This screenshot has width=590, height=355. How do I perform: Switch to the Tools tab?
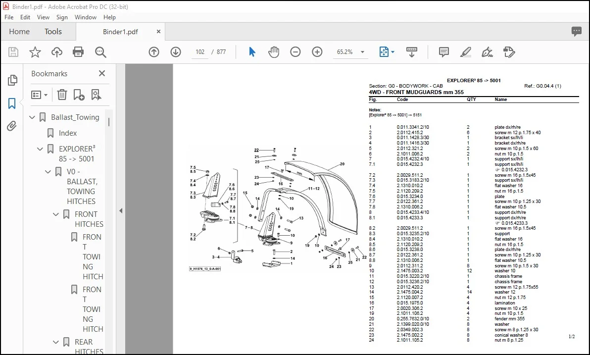tap(53, 32)
